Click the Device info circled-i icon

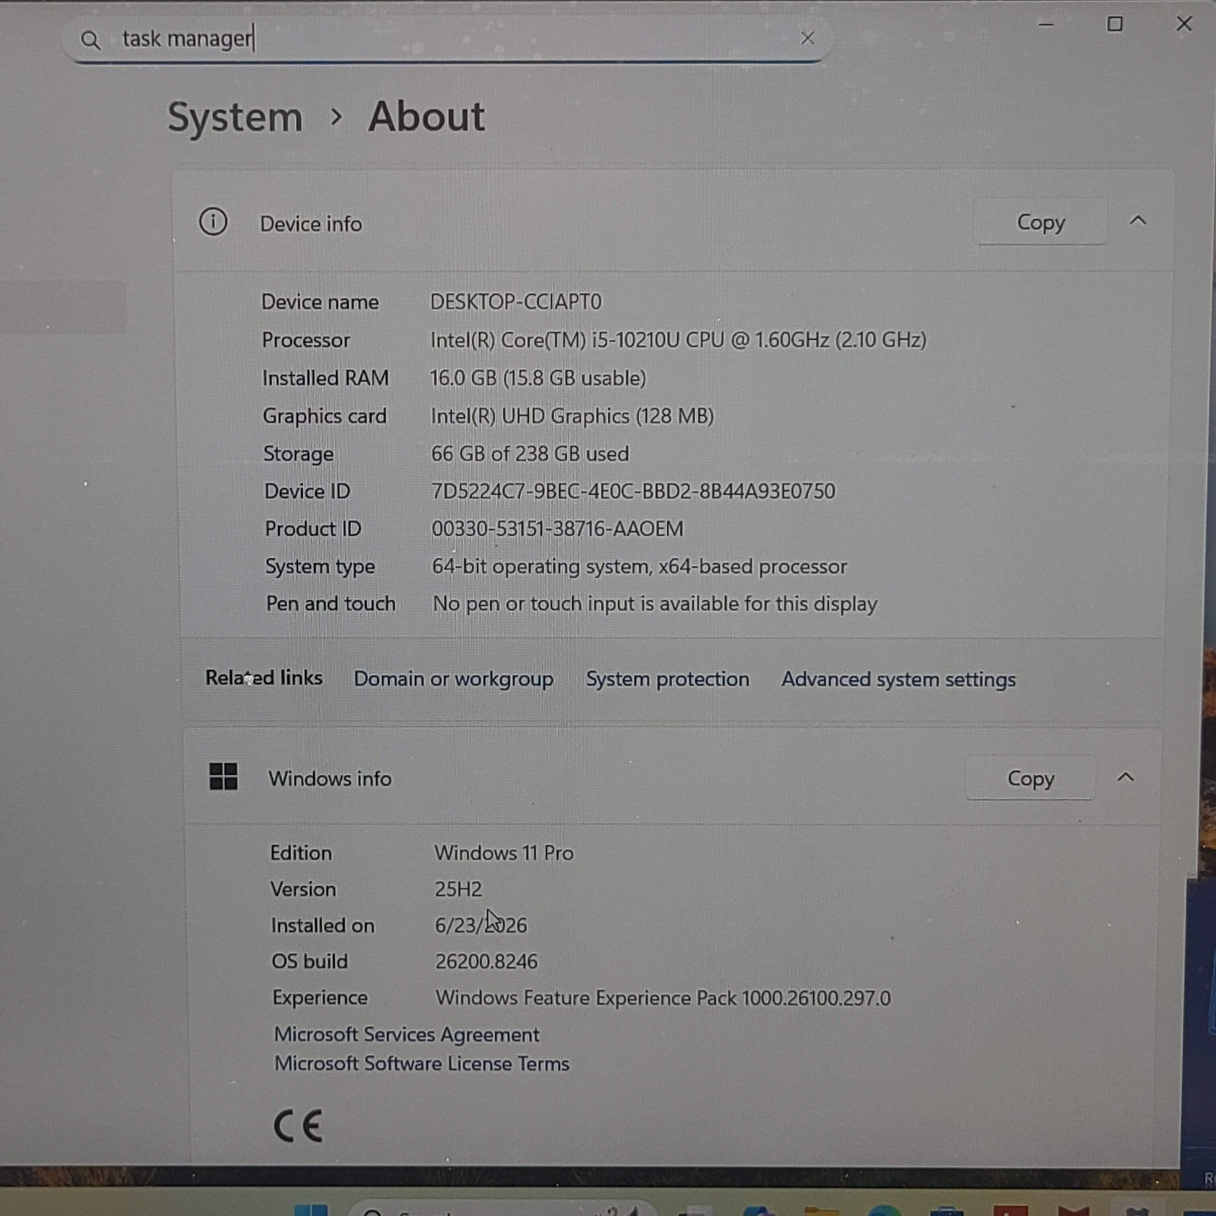tap(213, 222)
